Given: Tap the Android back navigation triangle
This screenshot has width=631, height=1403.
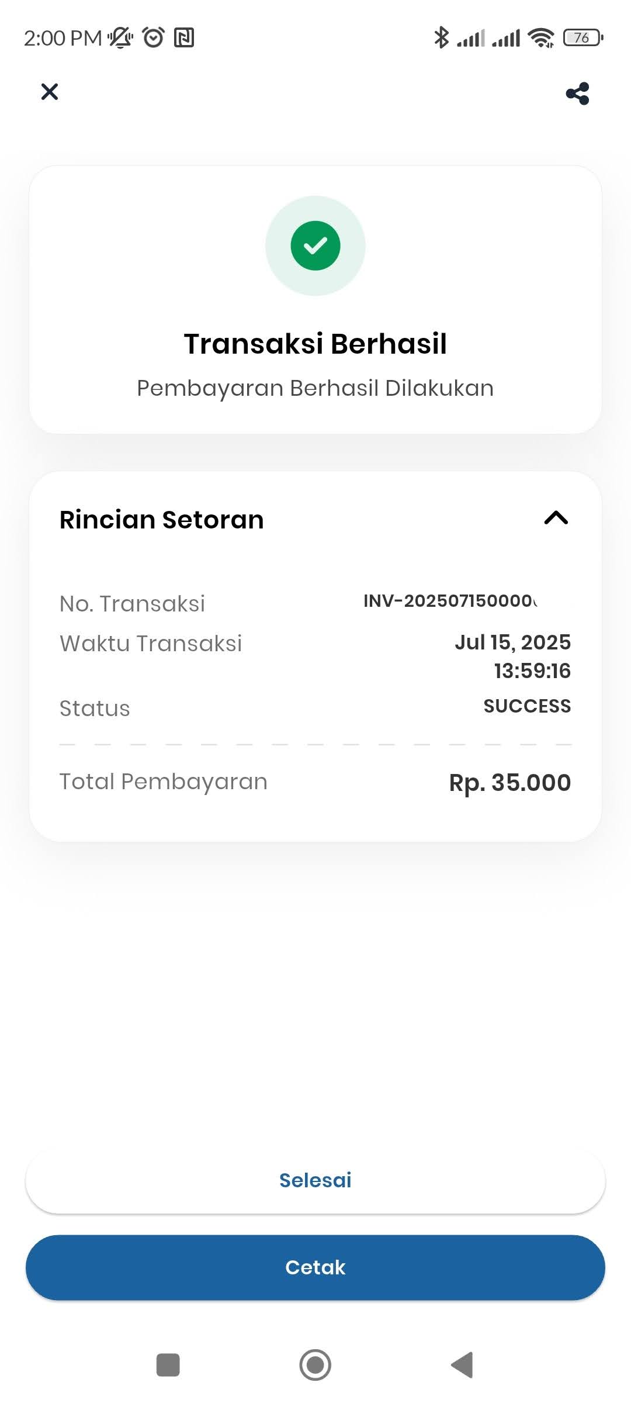Looking at the screenshot, I should tap(462, 1365).
